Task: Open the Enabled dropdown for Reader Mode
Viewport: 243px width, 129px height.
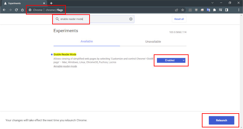Action: [x=171, y=60]
